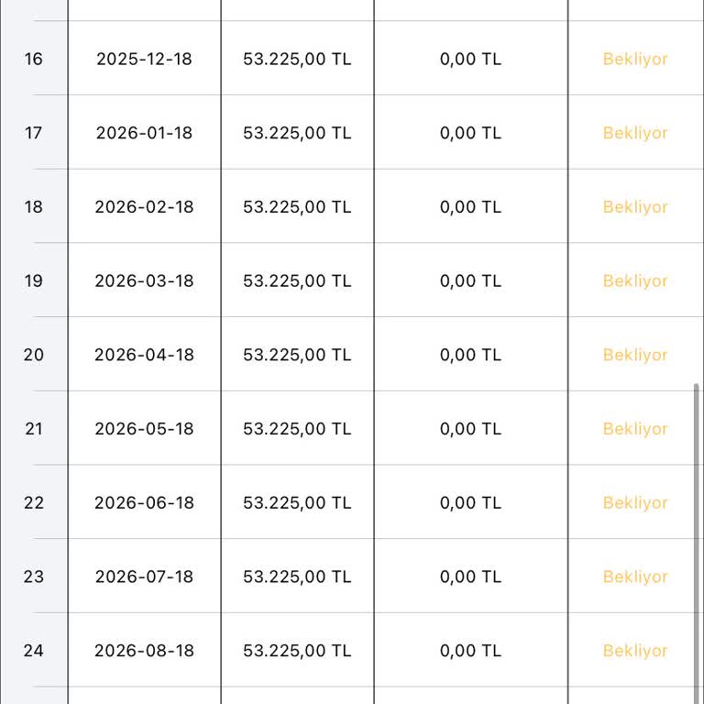704x704 pixels.
Task: Open the Bekliyor status in row 21
Action: (x=635, y=429)
